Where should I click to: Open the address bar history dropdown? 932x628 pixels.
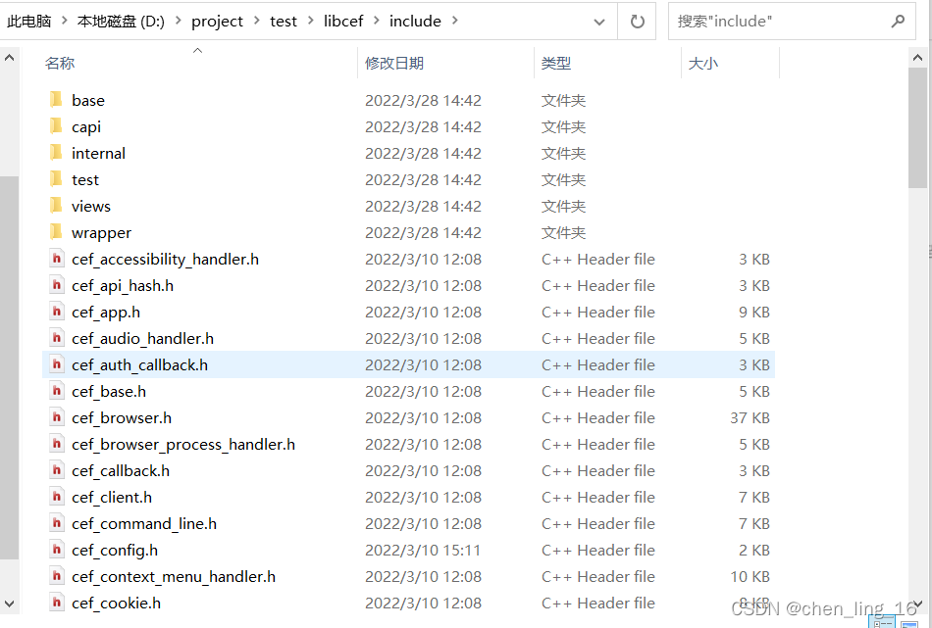(599, 22)
